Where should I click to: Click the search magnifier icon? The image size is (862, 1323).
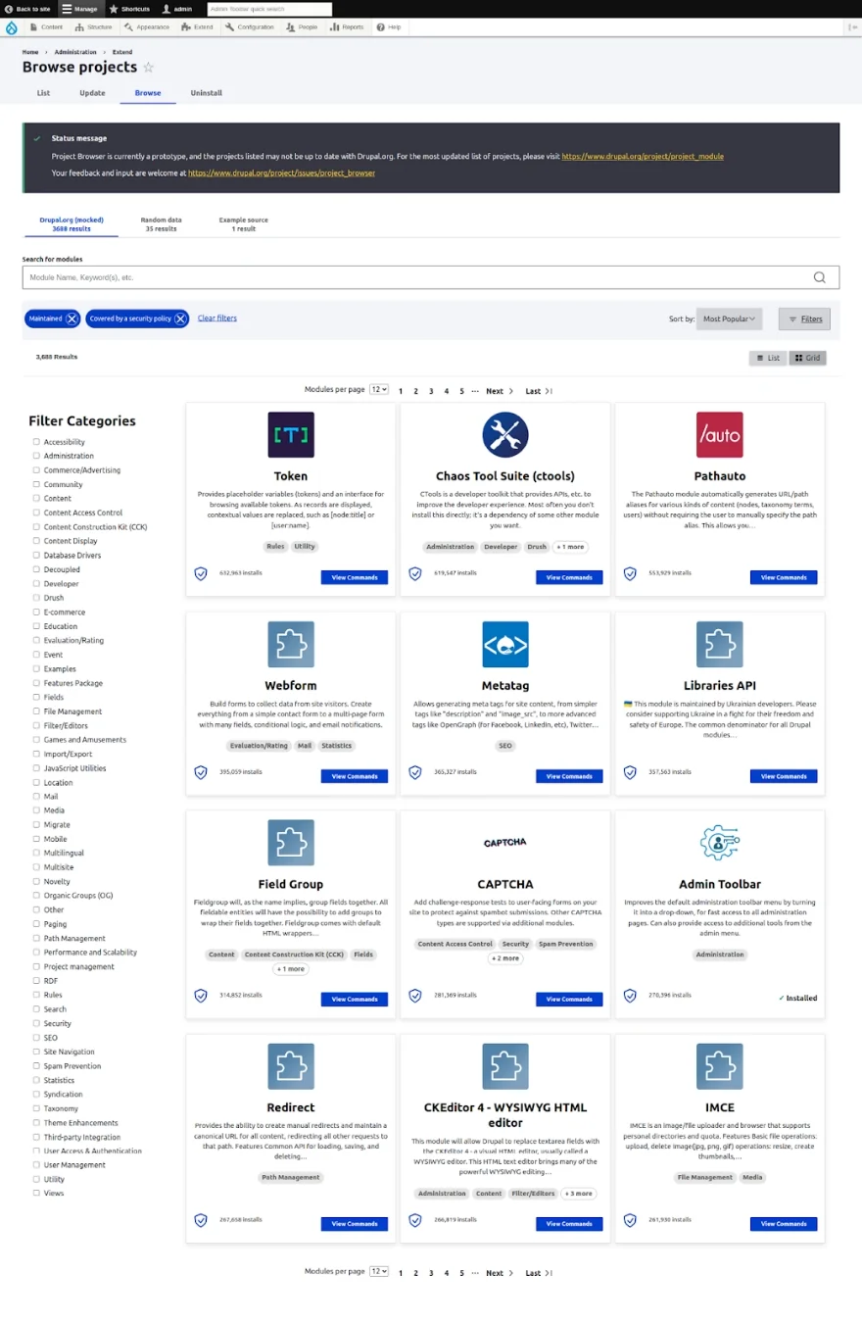[819, 277]
